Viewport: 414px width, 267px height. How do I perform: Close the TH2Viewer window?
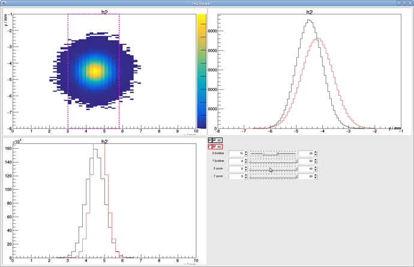tap(409, 4)
